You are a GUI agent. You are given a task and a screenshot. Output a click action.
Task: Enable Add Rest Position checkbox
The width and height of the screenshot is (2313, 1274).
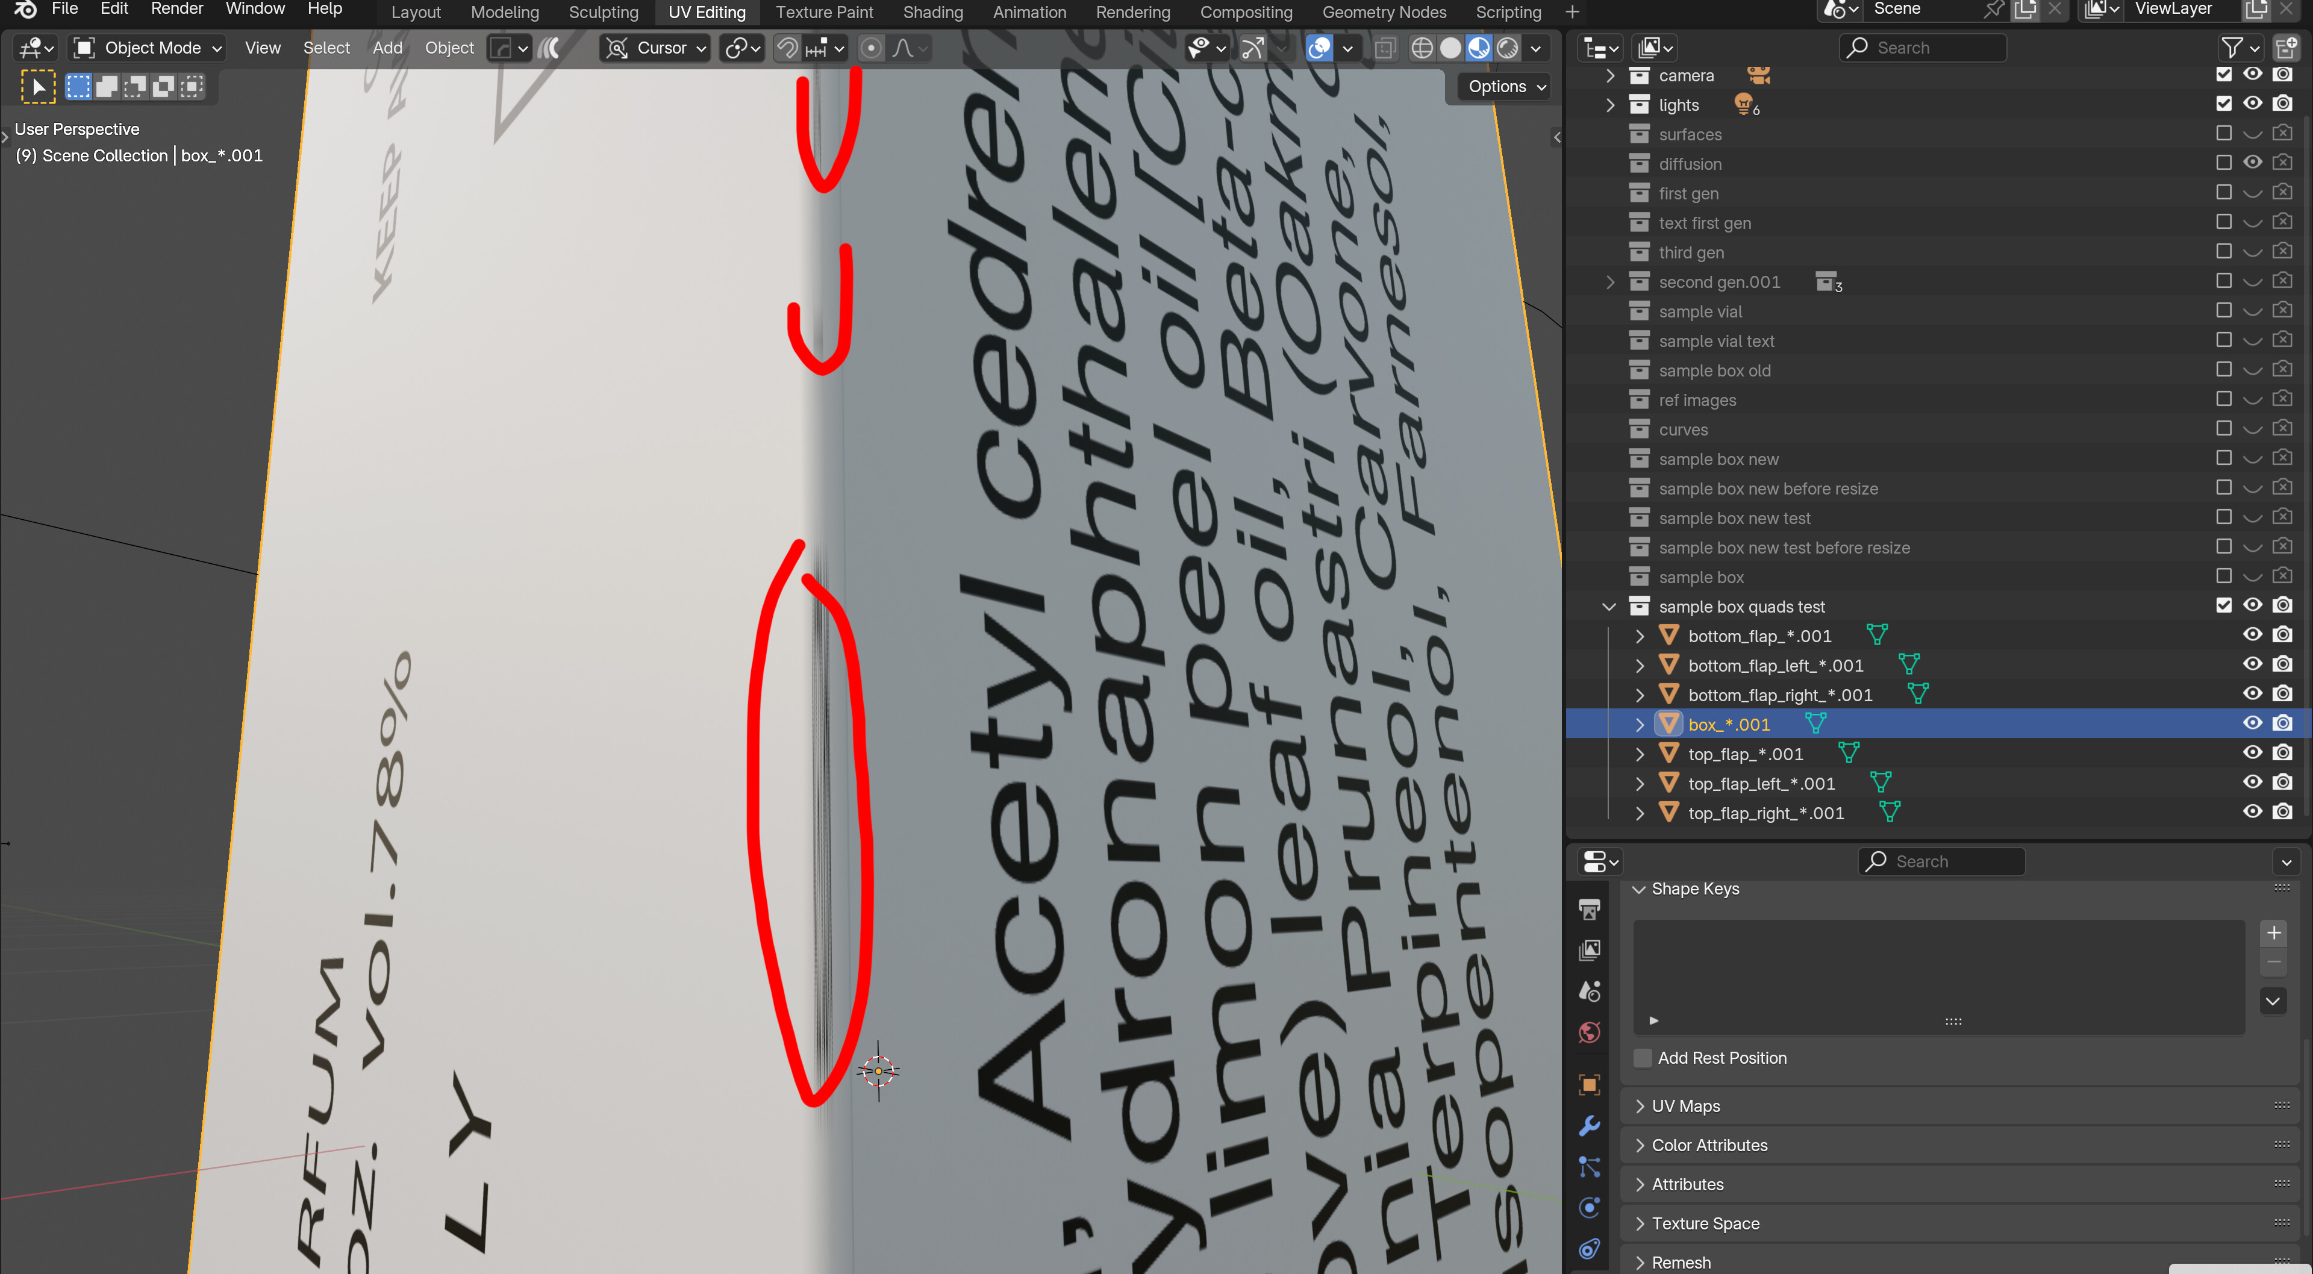[1642, 1058]
